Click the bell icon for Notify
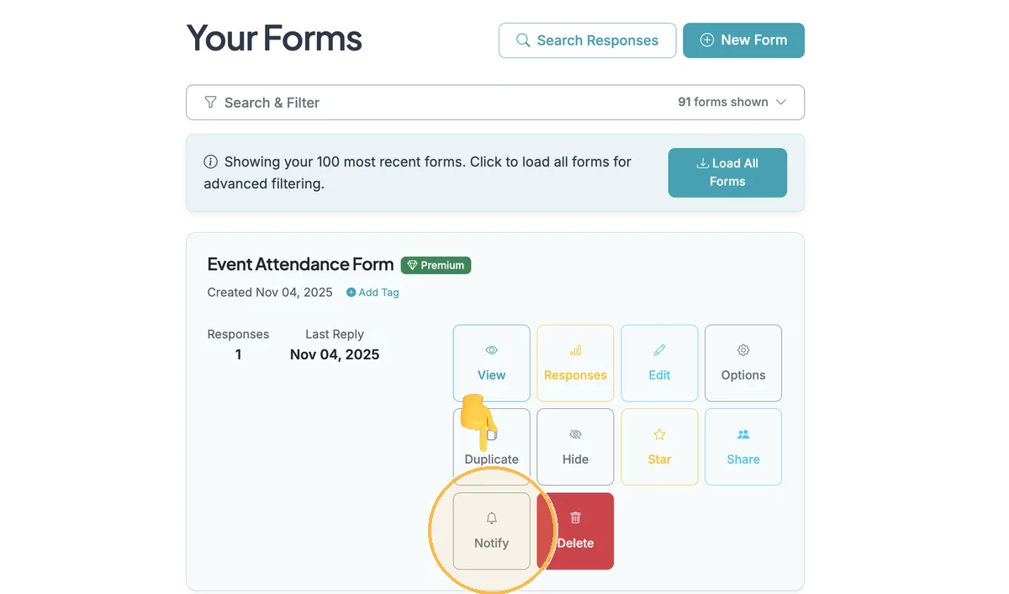The height and width of the screenshot is (594, 1009). [492, 518]
